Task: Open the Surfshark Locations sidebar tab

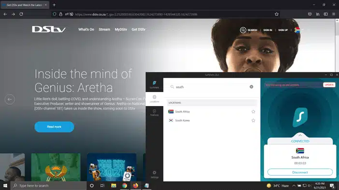Action: coord(154,99)
